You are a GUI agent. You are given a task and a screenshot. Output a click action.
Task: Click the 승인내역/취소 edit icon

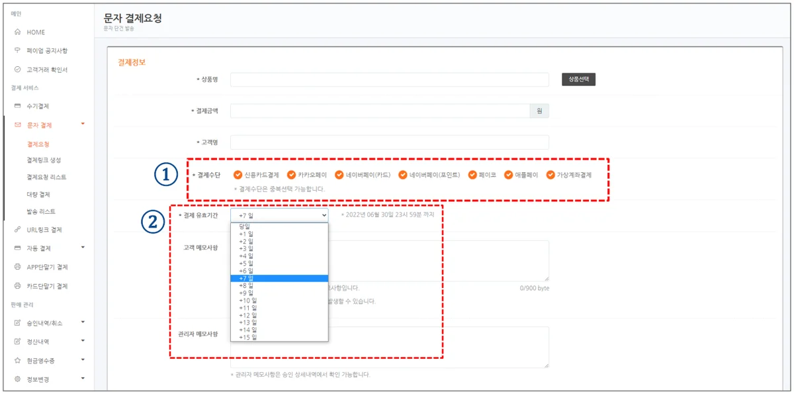point(17,322)
